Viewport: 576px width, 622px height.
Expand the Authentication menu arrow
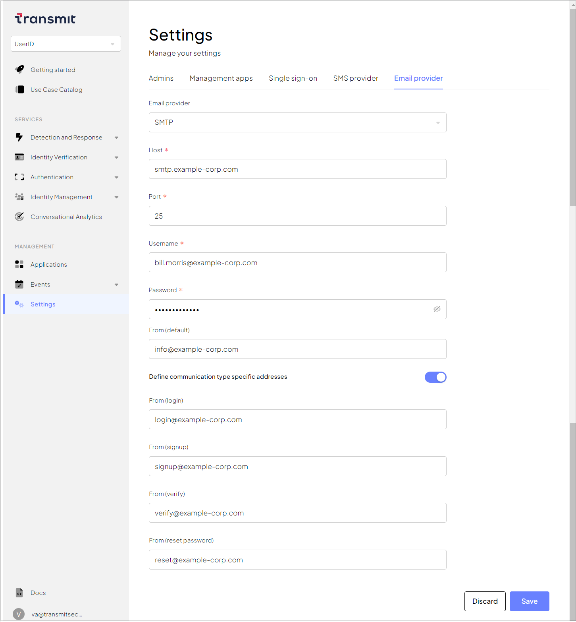[x=116, y=177]
